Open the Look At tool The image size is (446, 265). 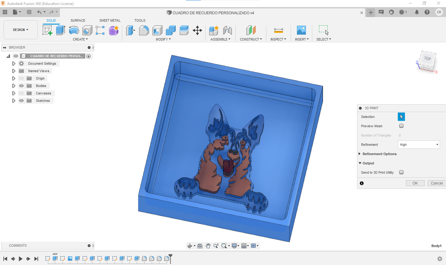coord(200,246)
